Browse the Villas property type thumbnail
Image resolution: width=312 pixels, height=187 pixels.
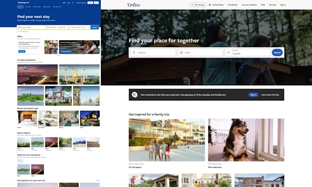coord(90,118)
